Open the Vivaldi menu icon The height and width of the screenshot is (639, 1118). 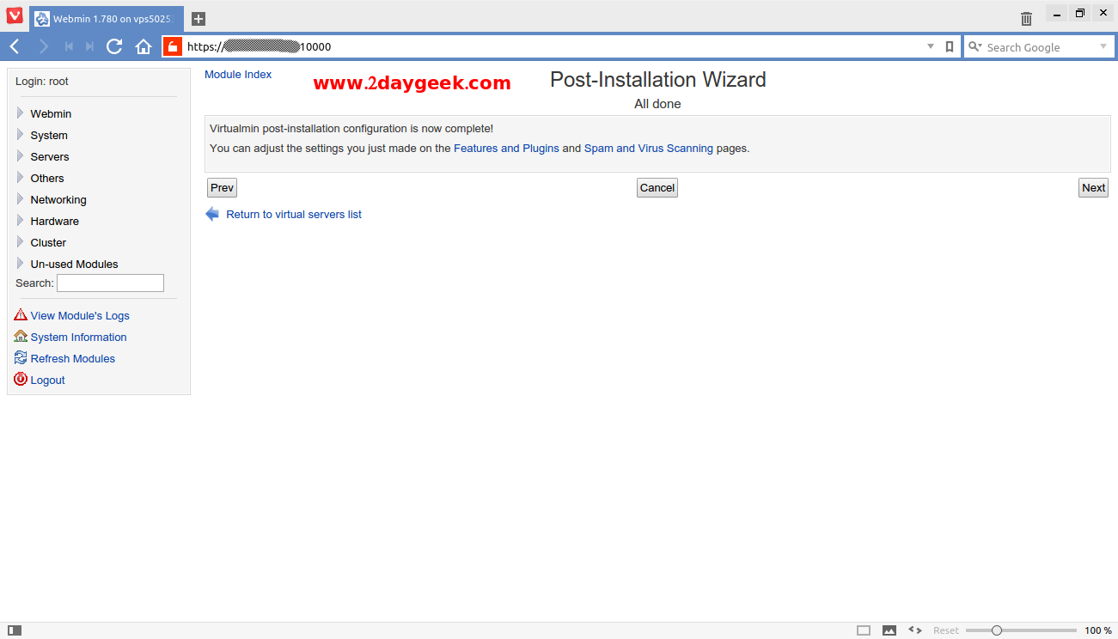14,15
